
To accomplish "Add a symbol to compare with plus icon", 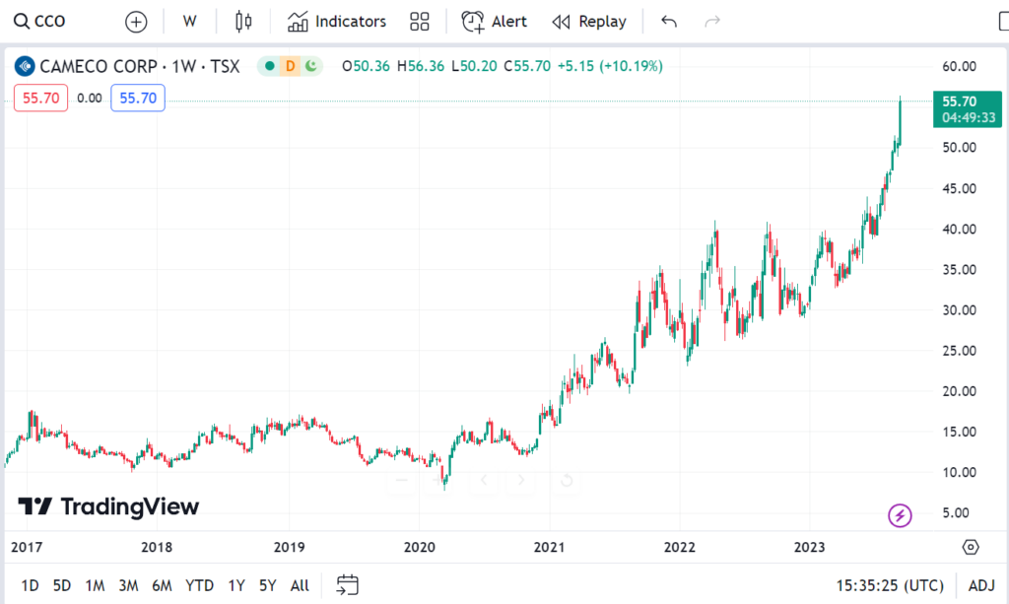I will [136, 22].
